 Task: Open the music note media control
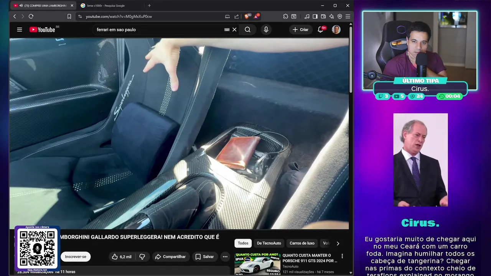(x=307, y=16)
